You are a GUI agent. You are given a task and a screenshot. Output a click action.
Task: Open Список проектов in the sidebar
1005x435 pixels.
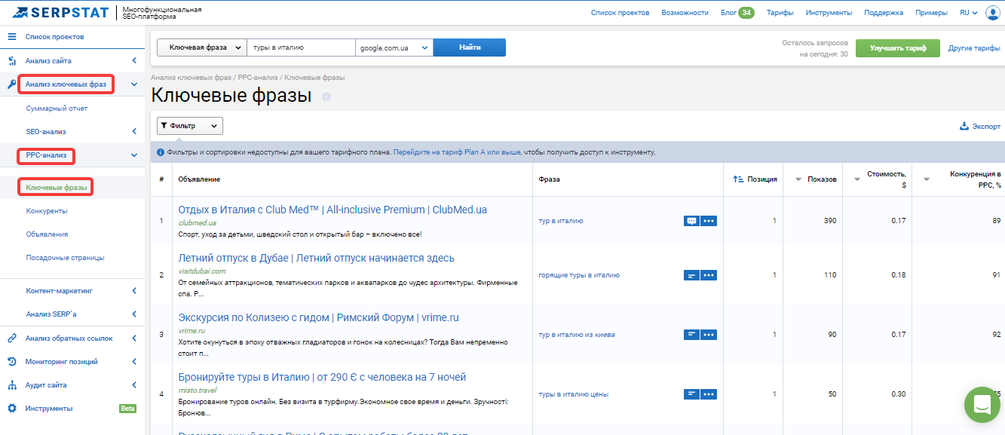pyautogui.click(x=54, y=36)
